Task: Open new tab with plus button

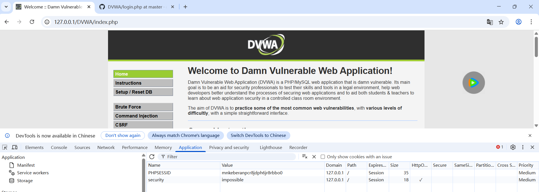Action: click(x=185, y=7)
